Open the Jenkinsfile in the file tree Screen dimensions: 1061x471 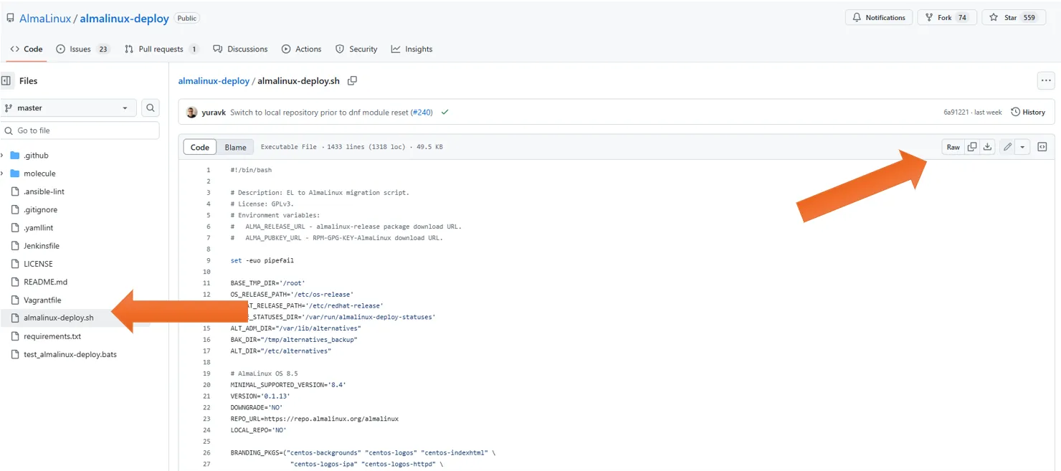tap(42, 246)
